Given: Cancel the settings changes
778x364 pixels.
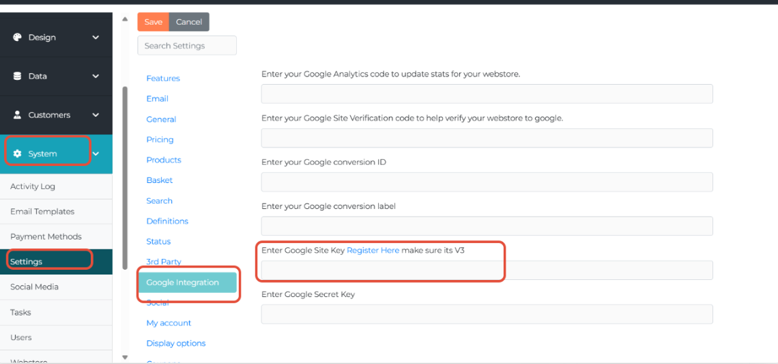Looking at the screenshot, I should [x=189, y=22].
